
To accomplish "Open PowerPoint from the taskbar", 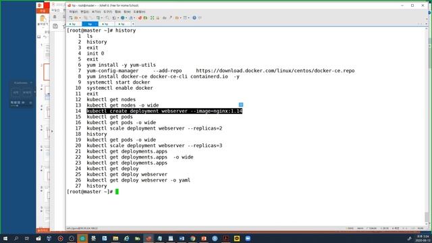I will pyautogui.click(x=204, y=238).
